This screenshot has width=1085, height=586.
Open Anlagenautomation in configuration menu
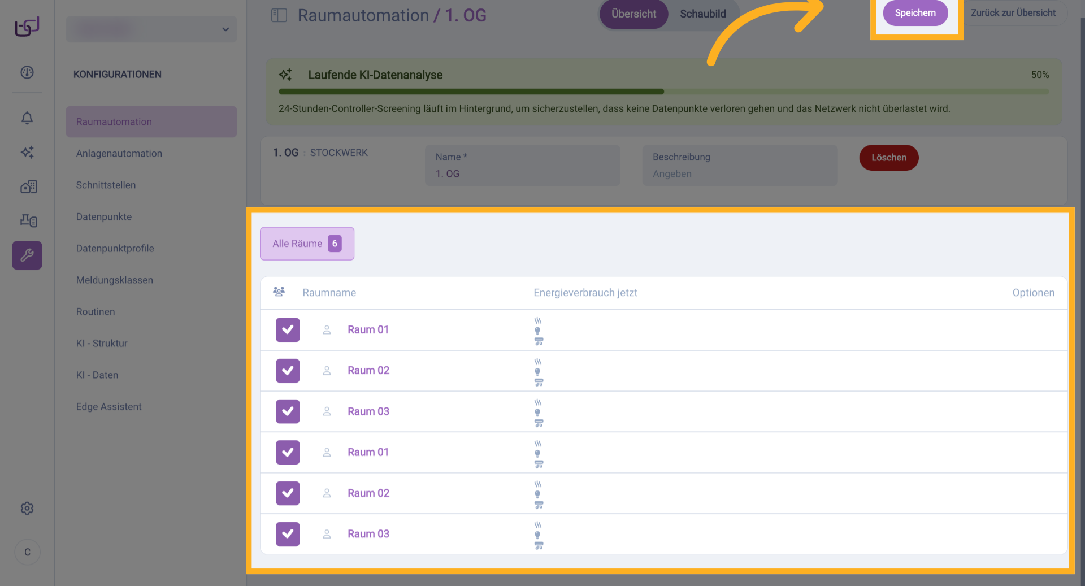tap(119, 154)
